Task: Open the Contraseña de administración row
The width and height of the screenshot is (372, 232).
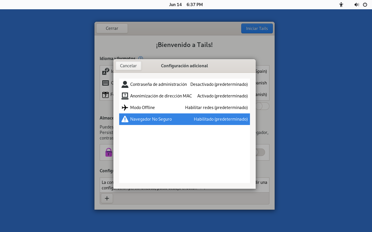Action: click(185, 84)
